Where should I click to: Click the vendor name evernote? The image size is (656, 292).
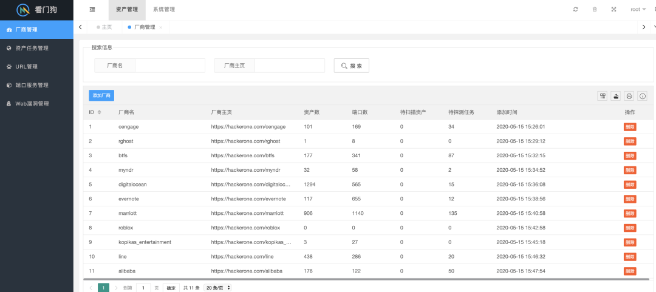(x=128, y=199)
